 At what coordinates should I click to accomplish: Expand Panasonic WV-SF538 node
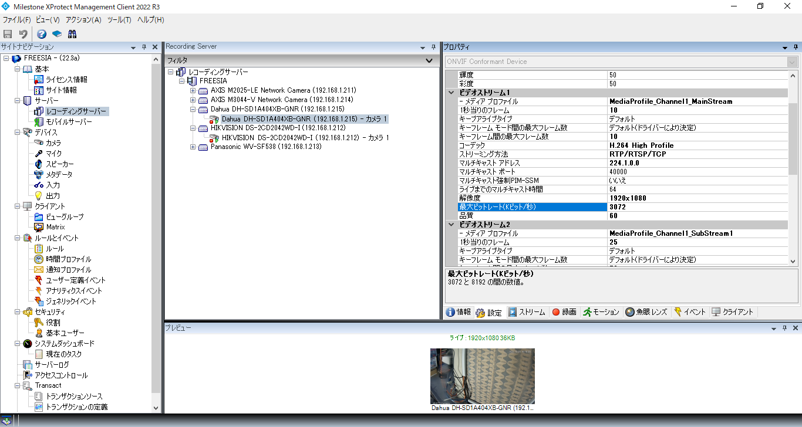193,147
